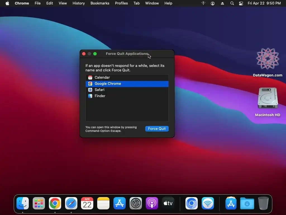
Task: Open Control Center in menu bar
Action: click(241, 3)
